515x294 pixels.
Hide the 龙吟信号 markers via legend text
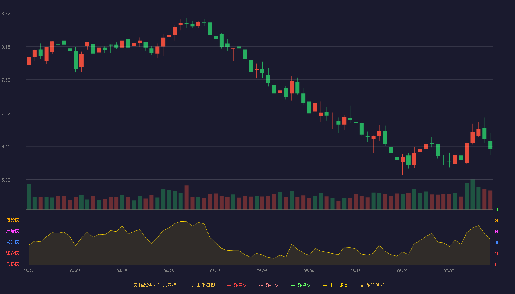(x=375, y=285)
